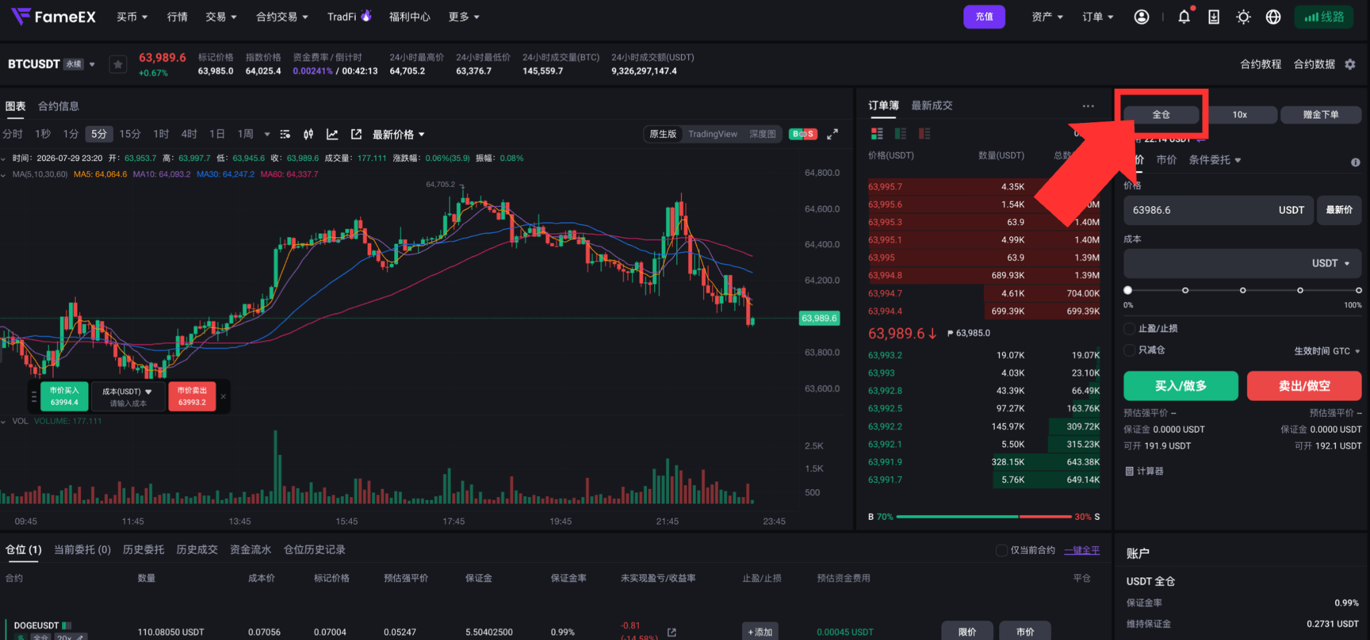
Task: Open the 资产 dropdown menu
Action: pyautogui.click(x=1047, y=17)
